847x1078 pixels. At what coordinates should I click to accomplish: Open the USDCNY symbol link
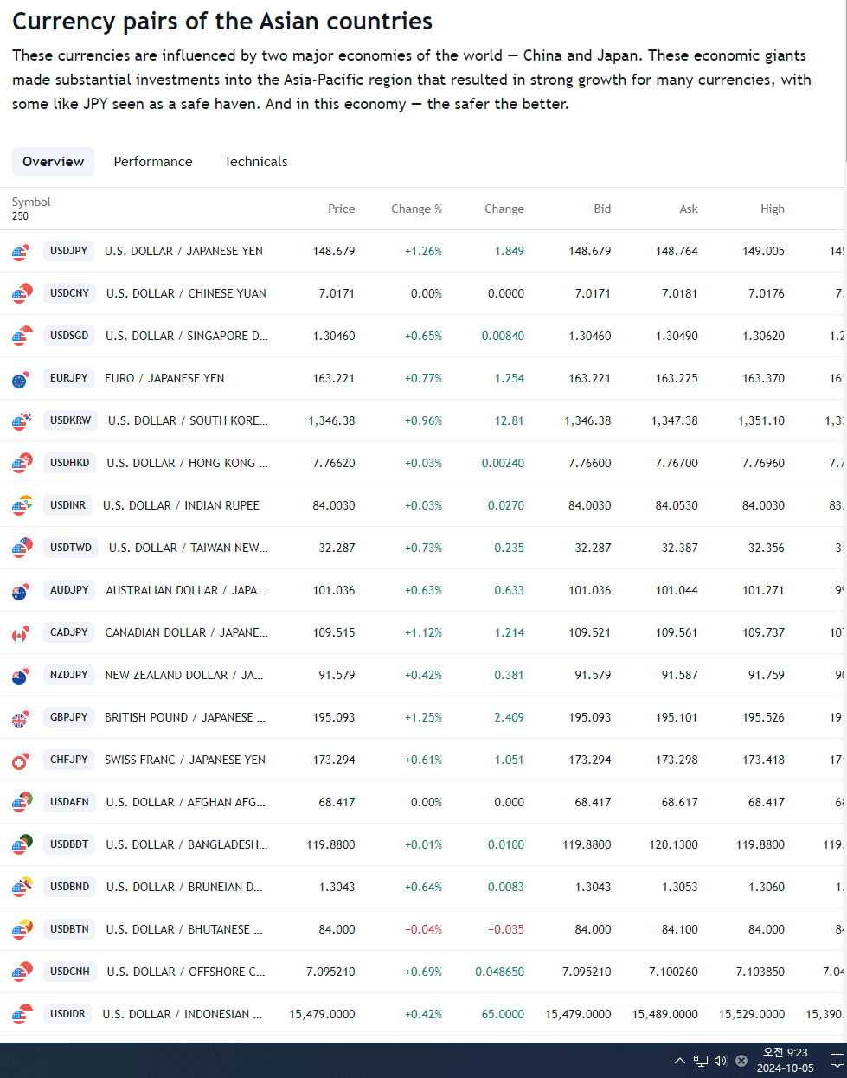click(69, 293)
